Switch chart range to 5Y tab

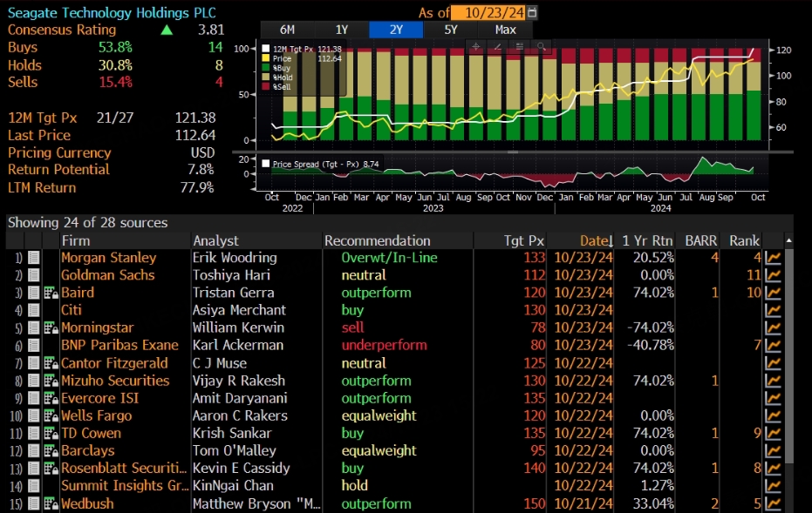[450, 30]
